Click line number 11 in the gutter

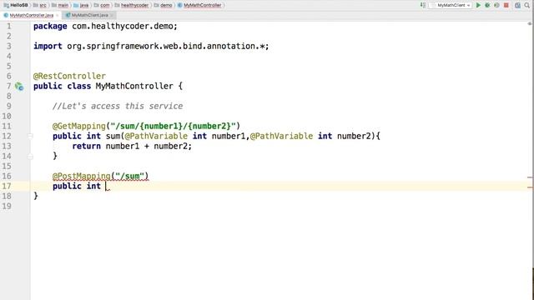pyautogui.click(x=7, y=126)
